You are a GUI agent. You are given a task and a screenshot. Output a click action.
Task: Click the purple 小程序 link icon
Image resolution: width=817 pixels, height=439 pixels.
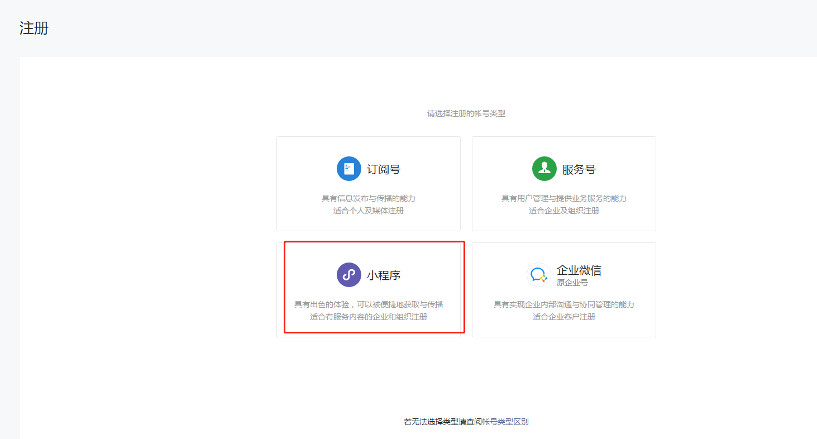[349, 275]
